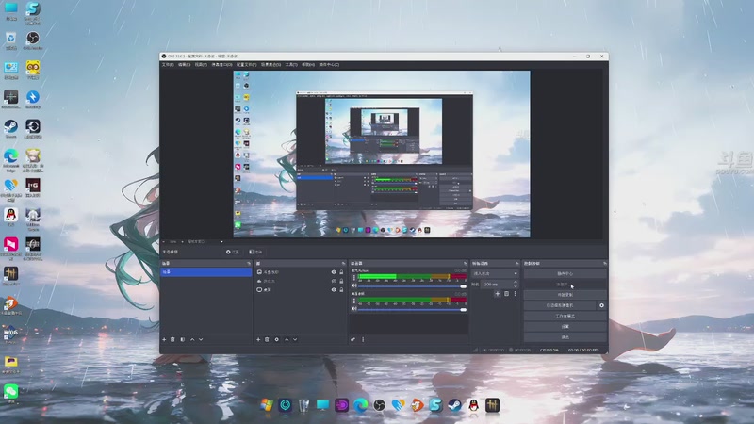Click the 工作室模式 studio mode button
Screen dimensions: 754x424
(565, 316)
